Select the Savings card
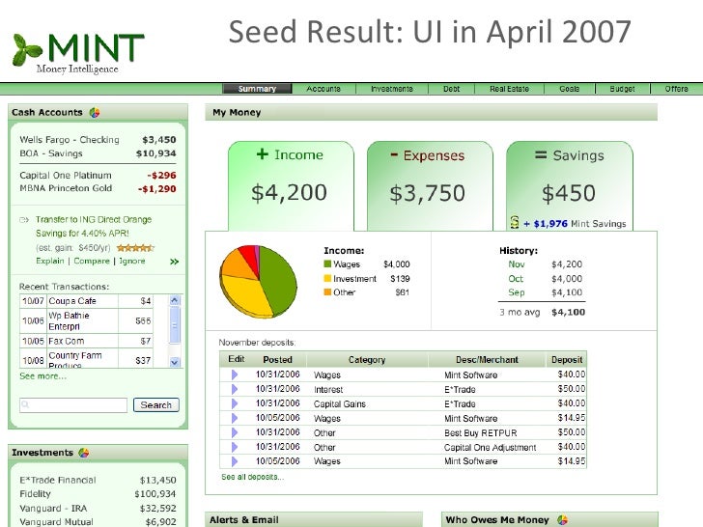The height and width of the screenshot is (527, 703). (570, 186)
